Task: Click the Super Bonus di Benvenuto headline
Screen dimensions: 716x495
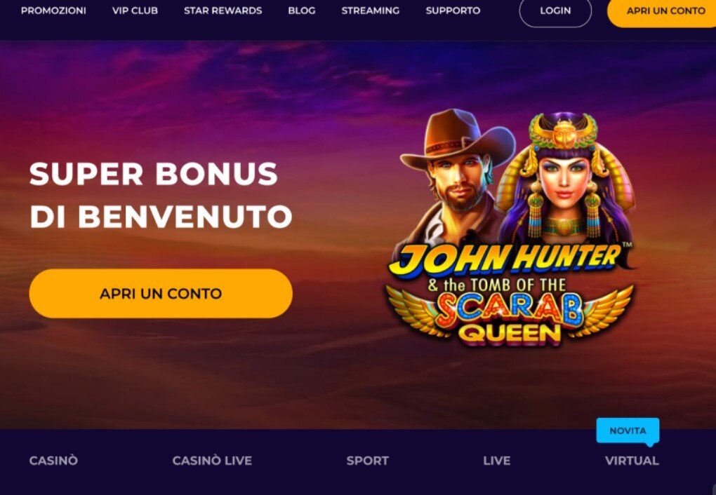Action: [x=161, y=195]
